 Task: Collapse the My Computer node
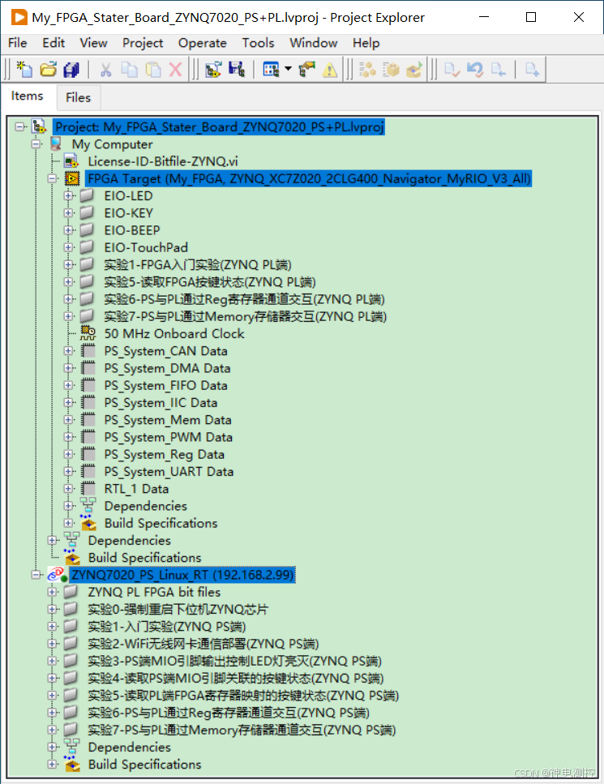36,144
